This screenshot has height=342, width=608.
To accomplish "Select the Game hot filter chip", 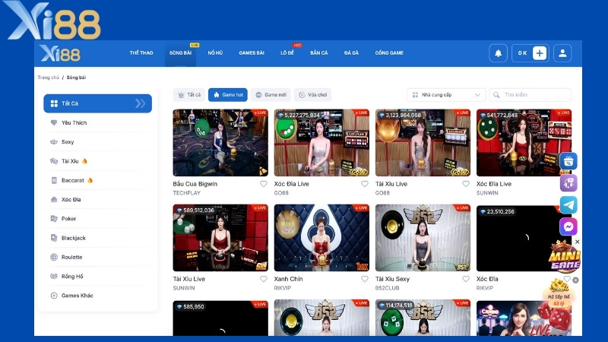I will [227, 95].
